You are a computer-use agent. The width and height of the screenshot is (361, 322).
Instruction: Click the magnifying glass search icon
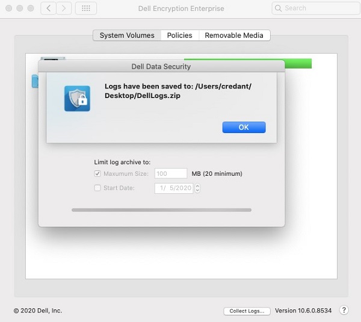coord(278,8)
